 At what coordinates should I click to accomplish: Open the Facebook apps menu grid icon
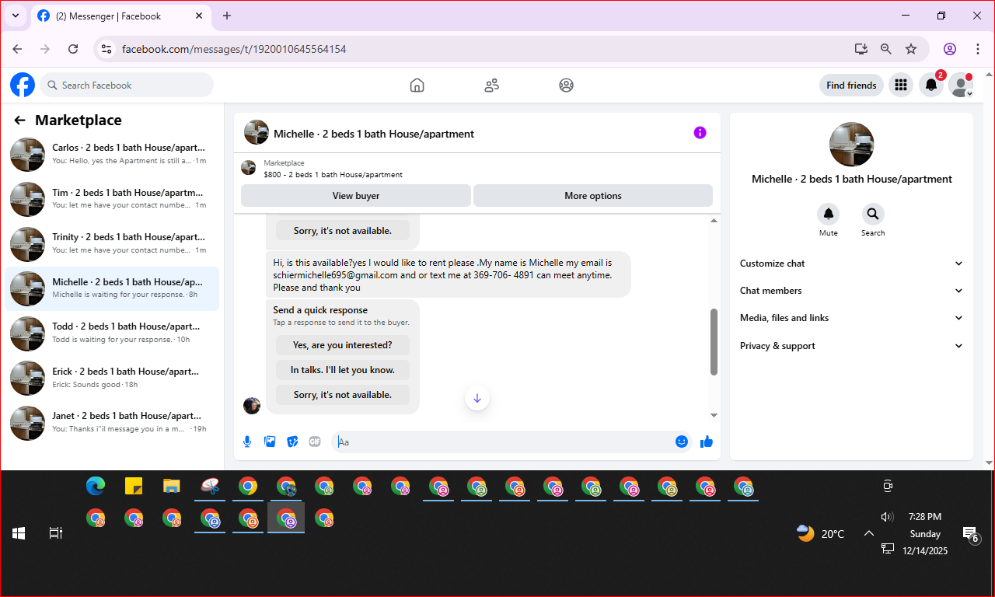coord(901,85)
